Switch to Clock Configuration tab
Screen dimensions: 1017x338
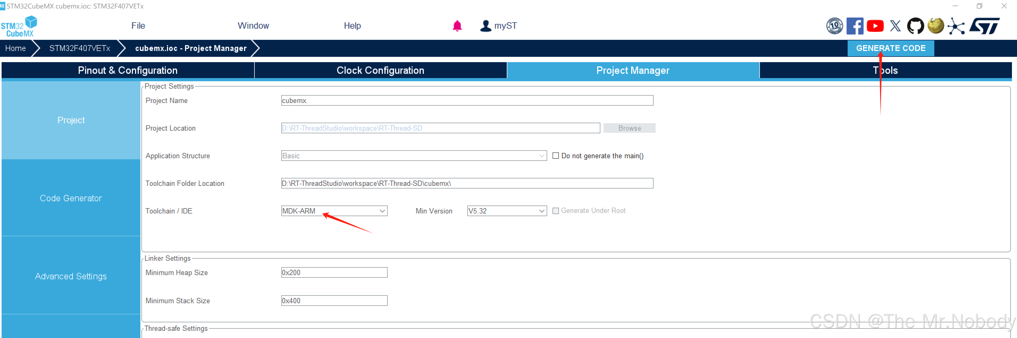380,71
